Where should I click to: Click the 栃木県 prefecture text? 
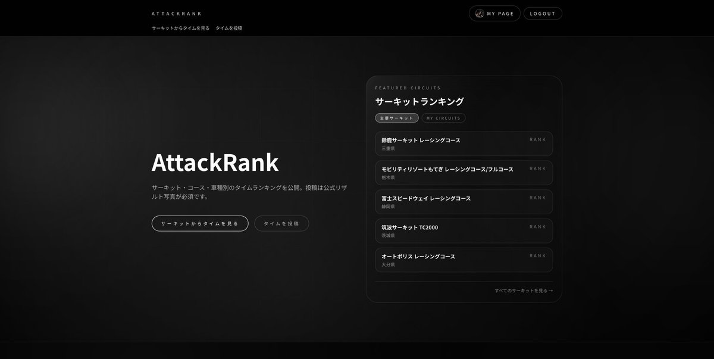tap(388, 178)
